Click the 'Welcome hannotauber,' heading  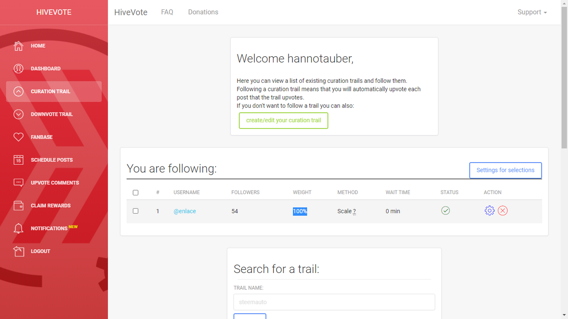(295, 58)
